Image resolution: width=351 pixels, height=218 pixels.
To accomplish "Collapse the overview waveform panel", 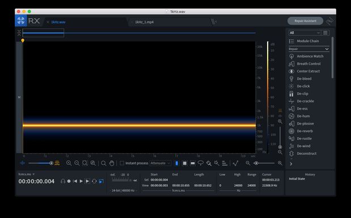I will [x=19, y=33].
